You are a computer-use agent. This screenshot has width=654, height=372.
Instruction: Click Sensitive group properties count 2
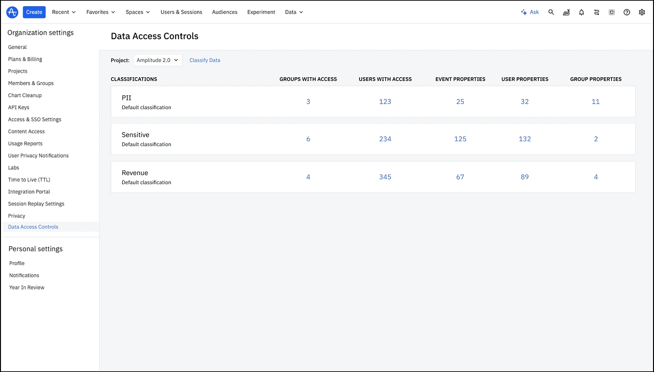point(596,139)
